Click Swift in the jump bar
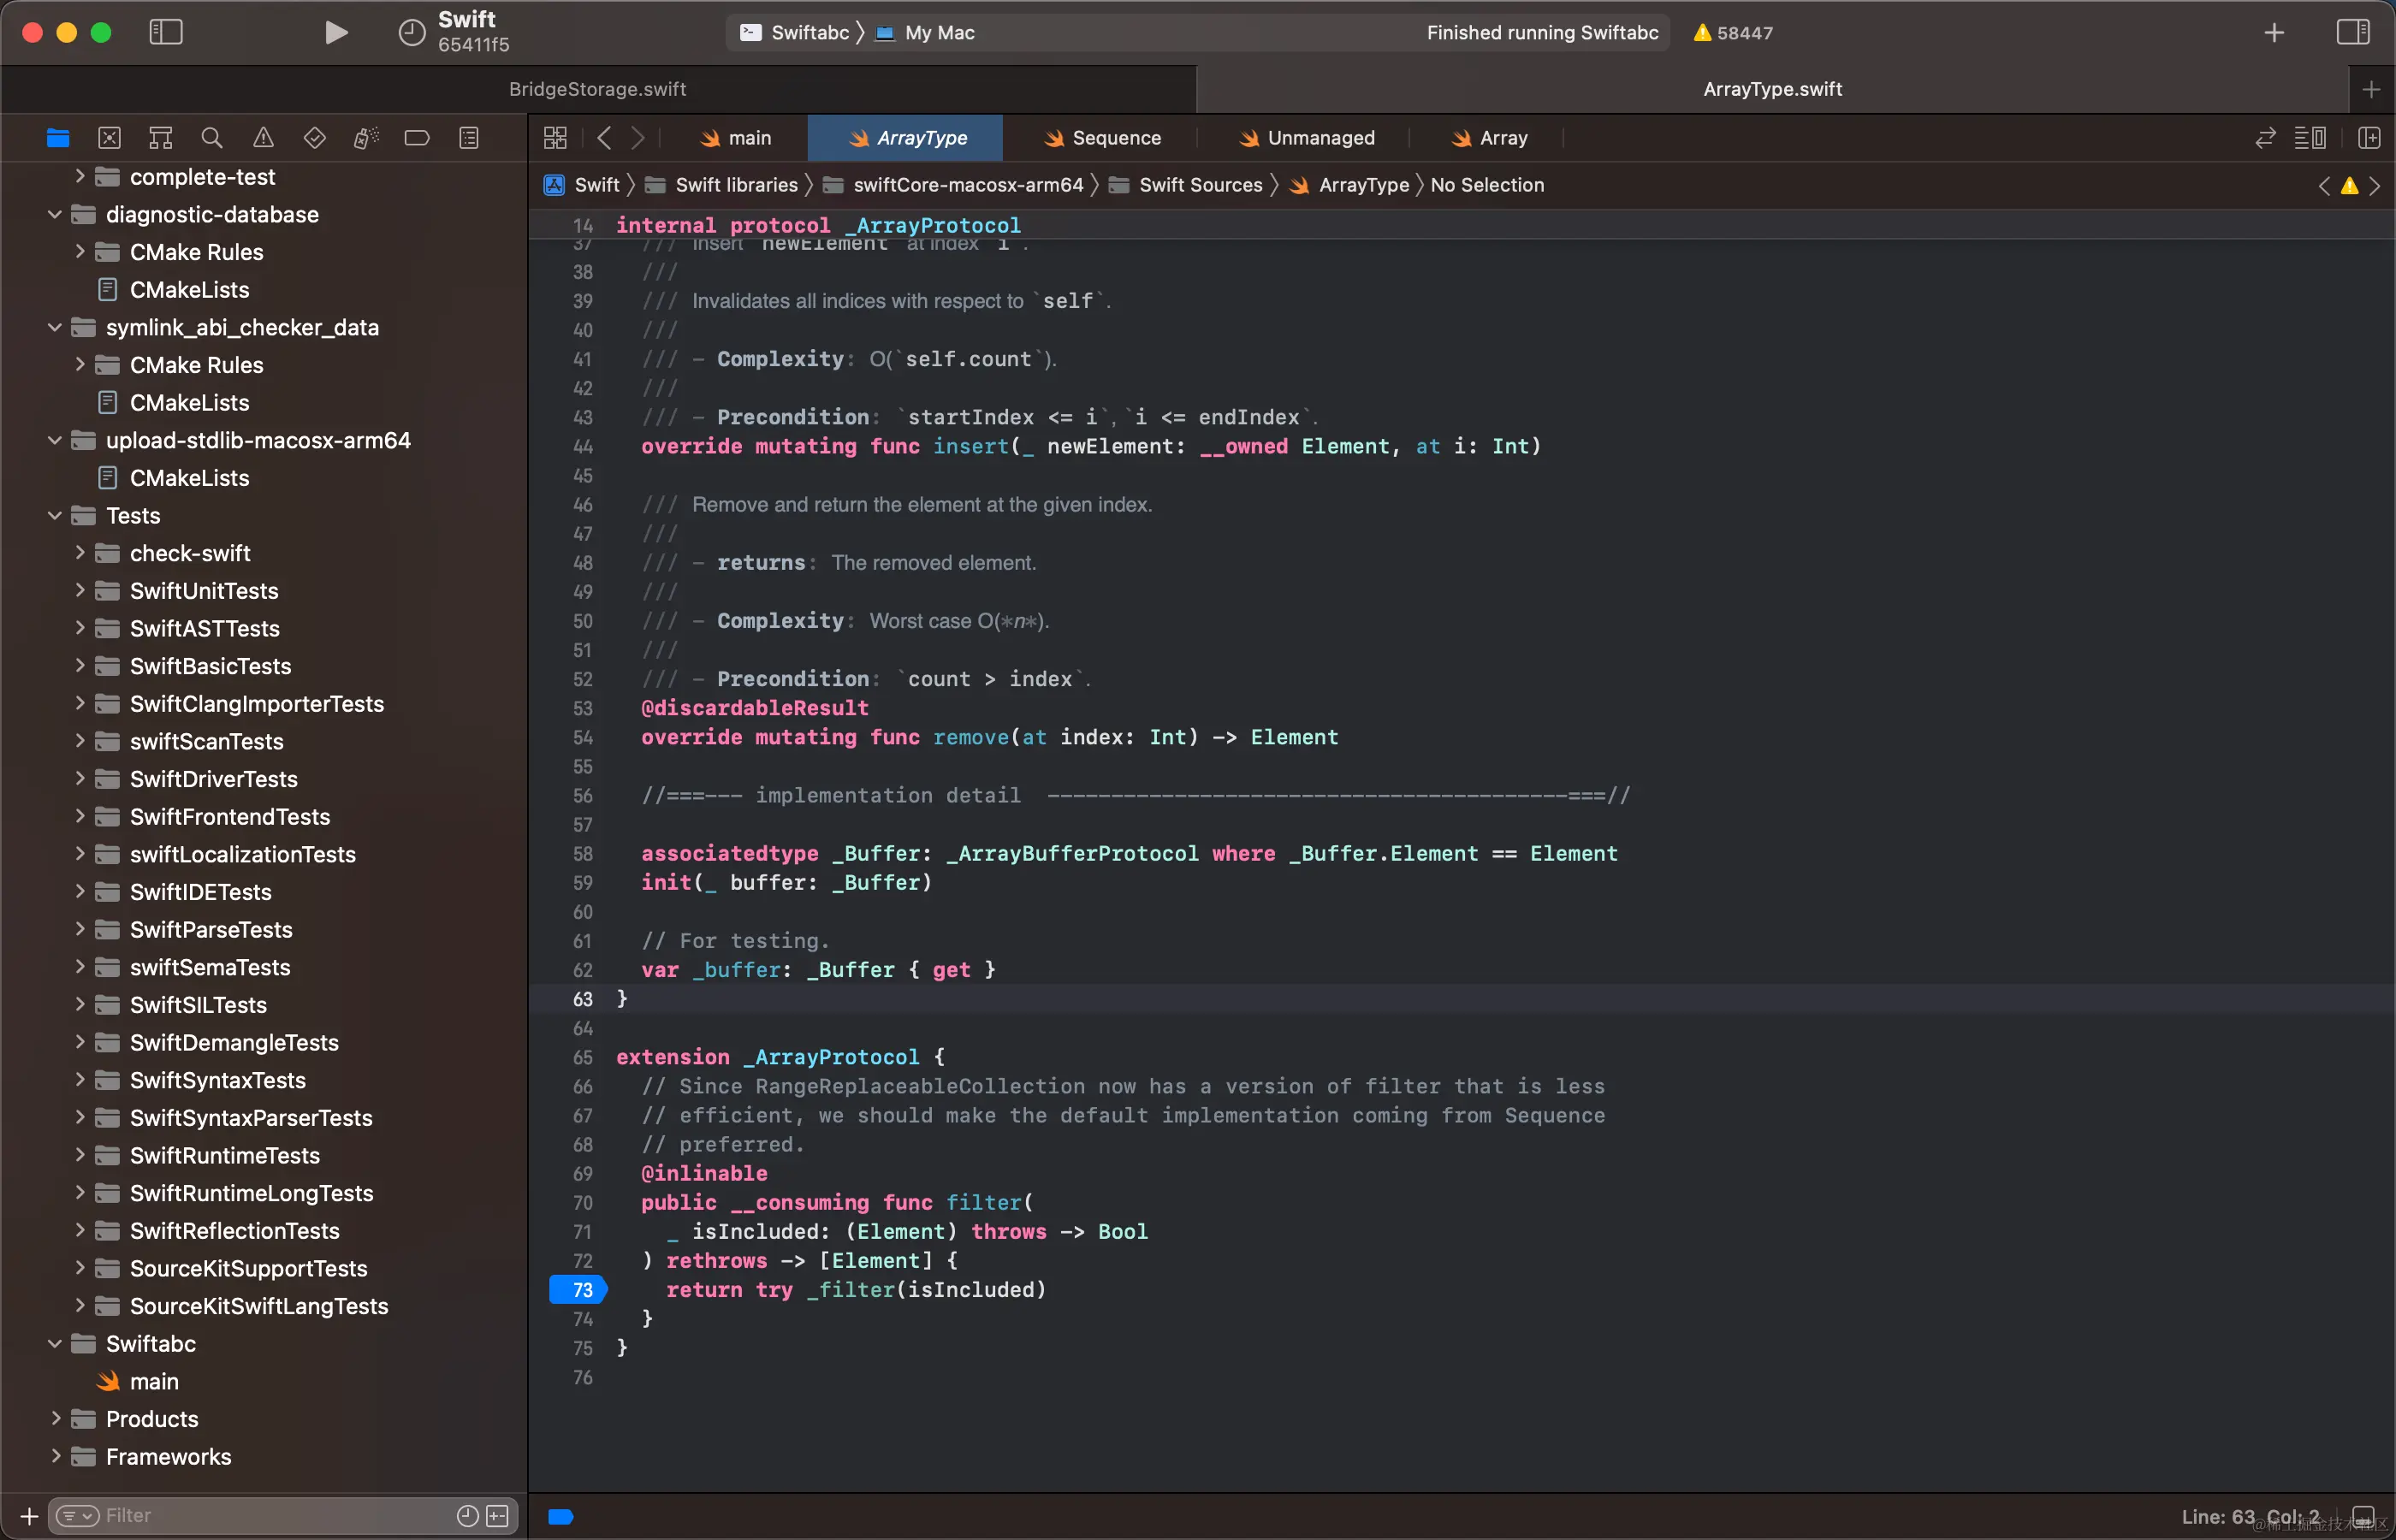This screenshot has height=1540, width=2396. click(583, 185)
